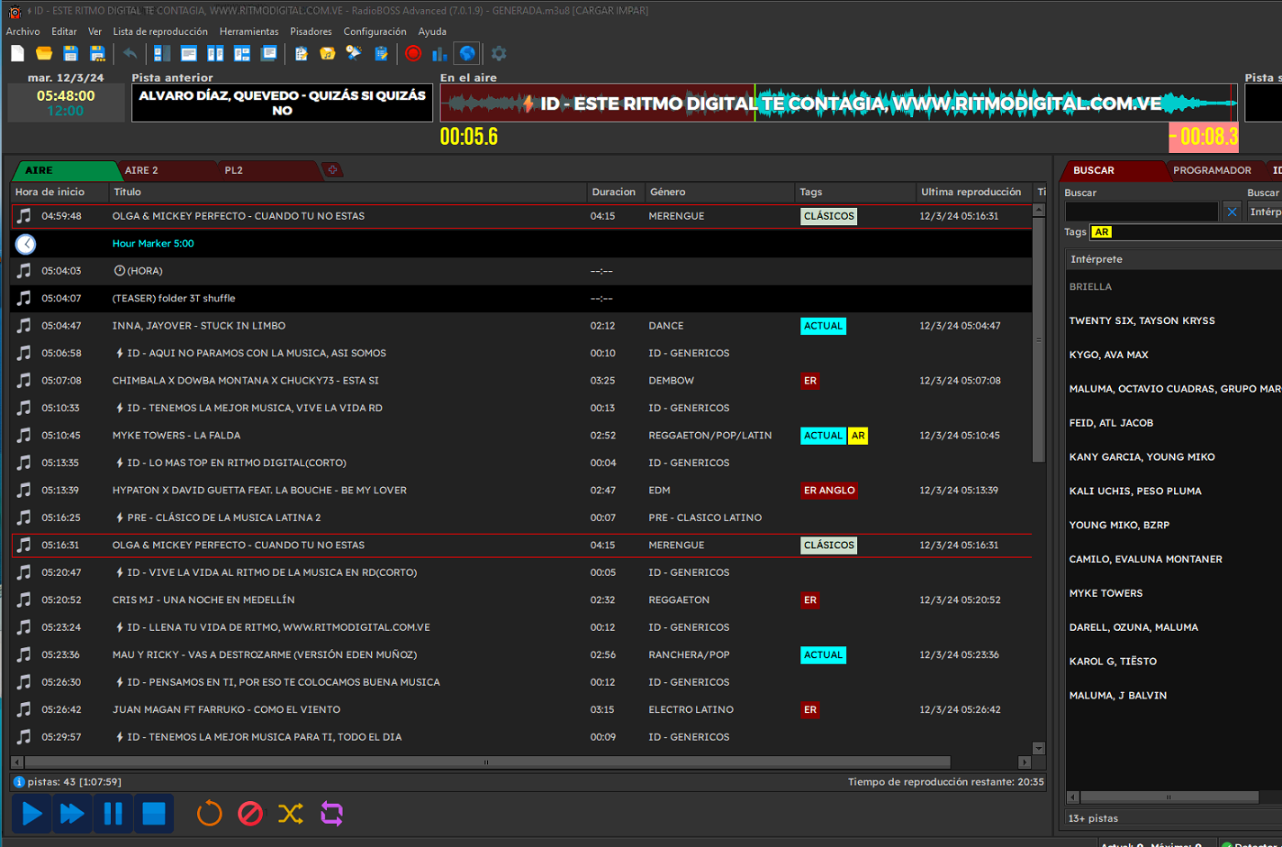Click the playlist scrollbar down arrow

[x=1038, y=748]
